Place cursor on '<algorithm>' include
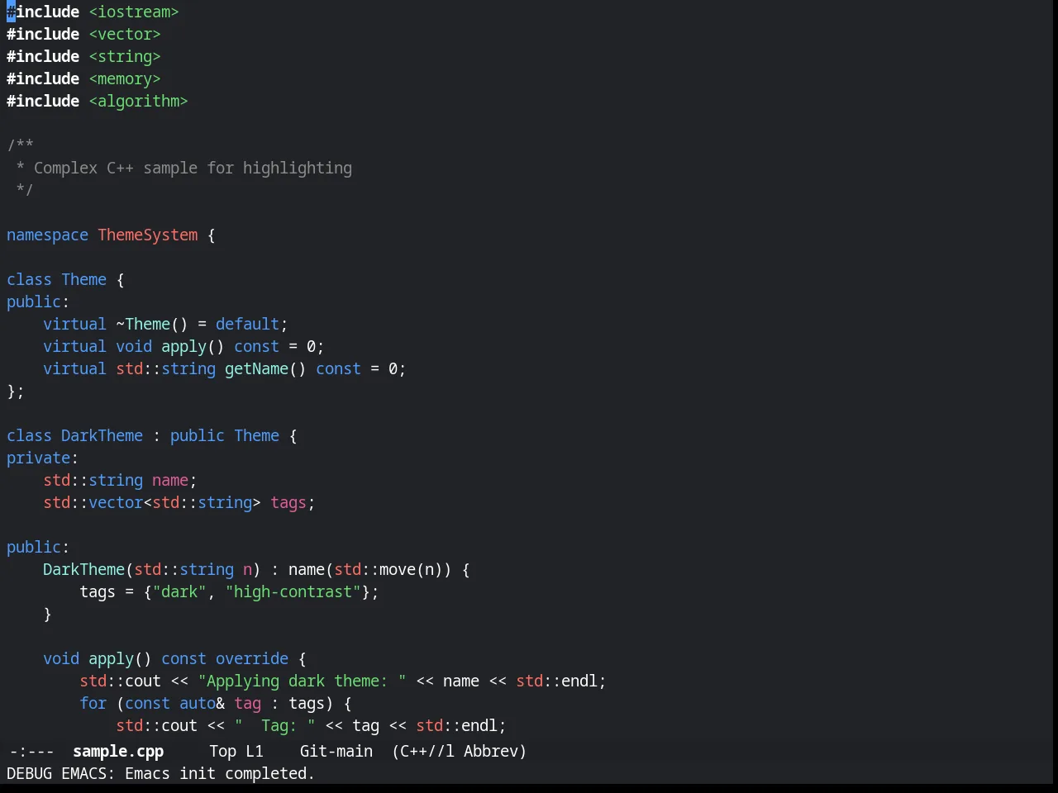The image size is (1058, 793). pyautogui.click(x=139, y=101)
